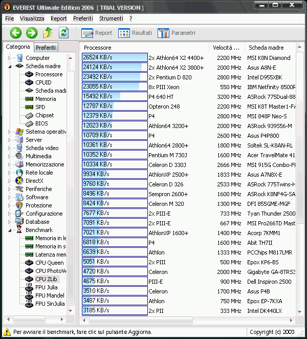The height and width of the screenshot is (339, 307).
Task: Select the Database icon
Action: (x=19, y=222)
